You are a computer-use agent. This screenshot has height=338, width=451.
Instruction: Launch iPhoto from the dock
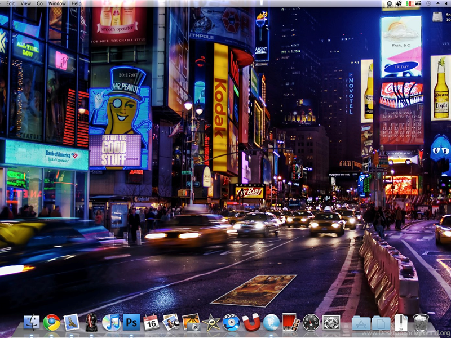pos(191,322)
